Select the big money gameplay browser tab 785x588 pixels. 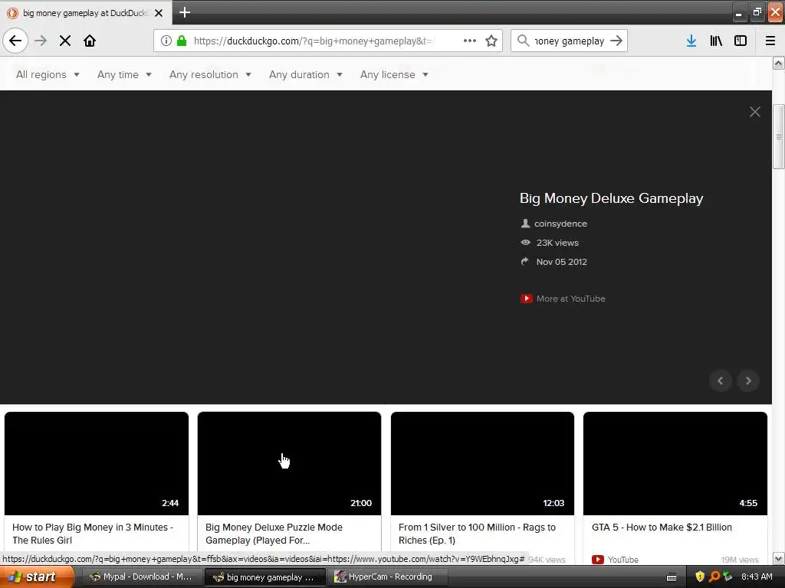pyautogui.click(x=85, y=13)
